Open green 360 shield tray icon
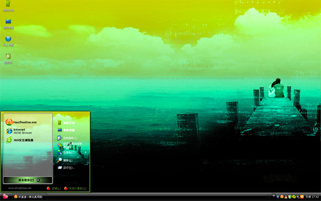This screenshot has width=321, height=201. point(290,197)
